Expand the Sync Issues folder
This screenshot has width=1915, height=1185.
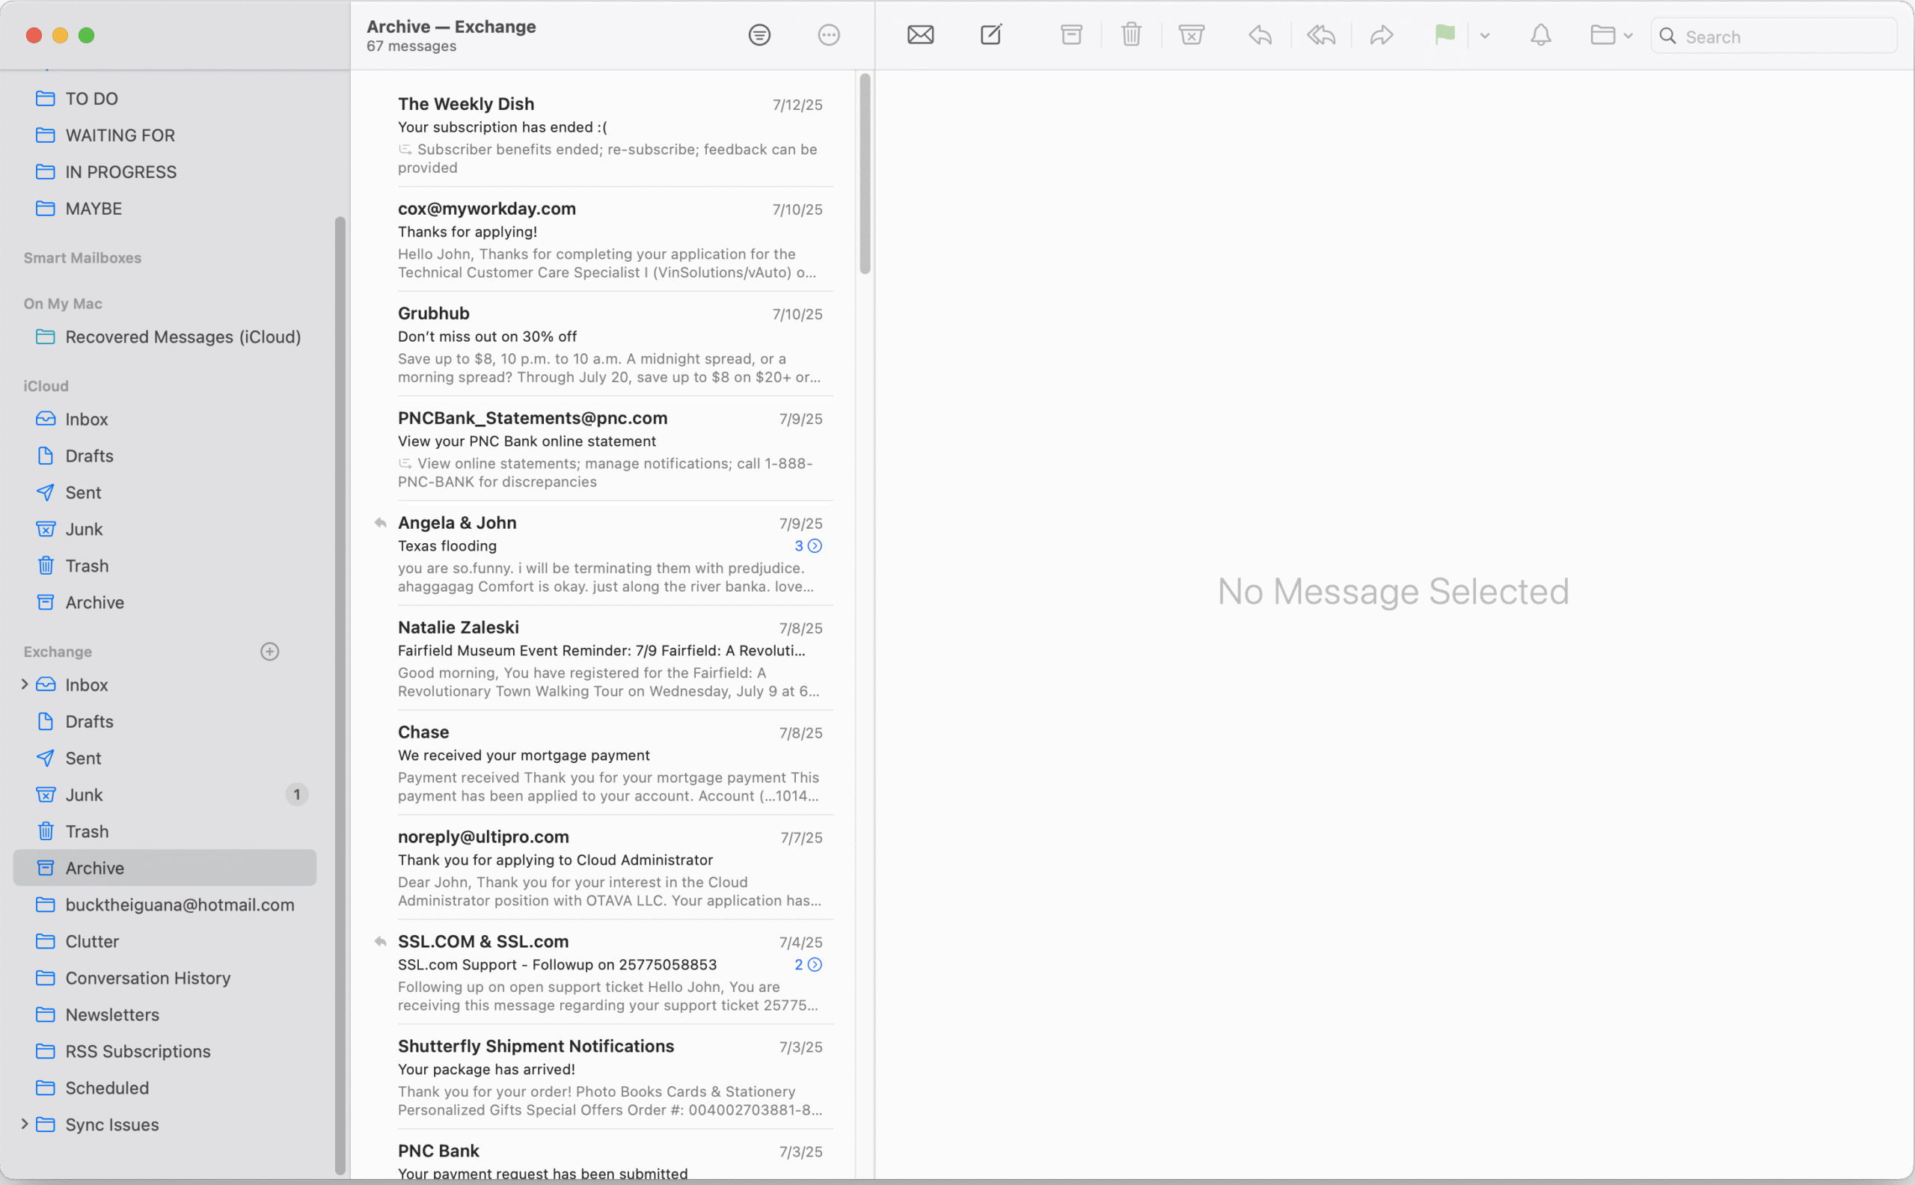[24, 1124]
